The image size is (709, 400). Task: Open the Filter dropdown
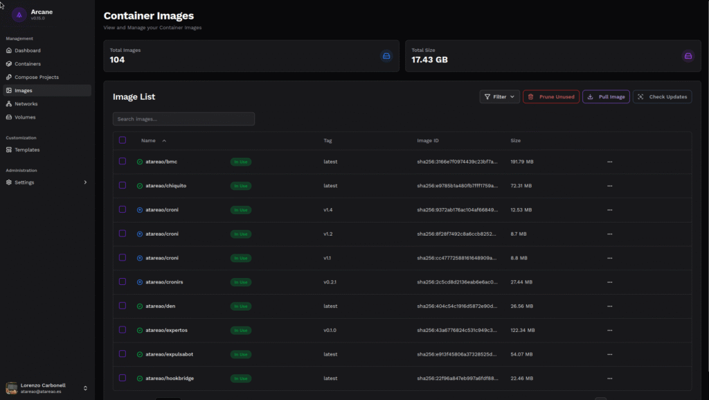click(x=499, y=97)
